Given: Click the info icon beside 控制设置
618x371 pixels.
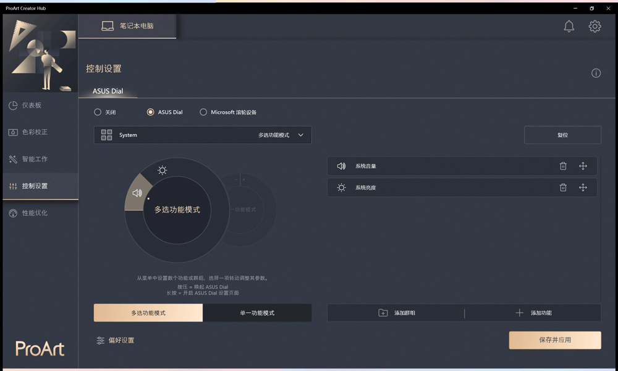Looking at the screenshot, I should [596, 73].
